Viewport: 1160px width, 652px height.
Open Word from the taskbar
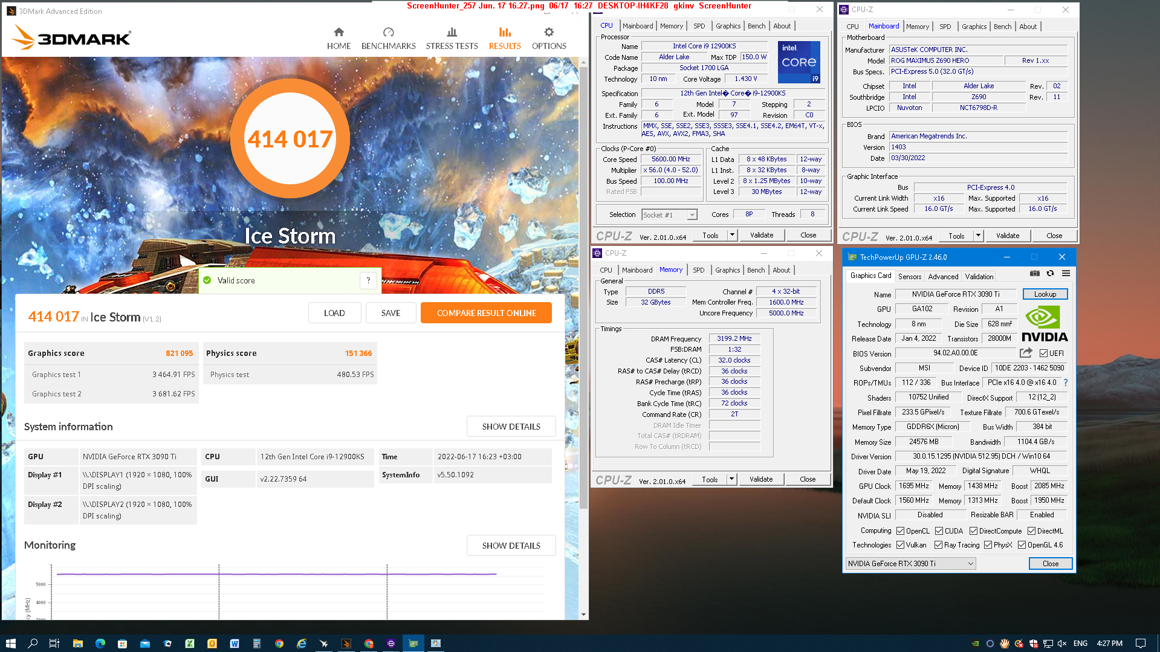[234, 644]
